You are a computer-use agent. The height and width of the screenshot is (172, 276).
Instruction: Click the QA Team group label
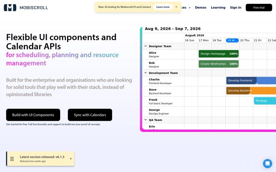click(x=155, y=120)
